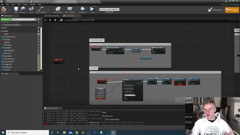This screenshot has height=135, width=240.
Task: Toggle visibility of CurrentQuantity variable
Action: click(x=39, y=37)
